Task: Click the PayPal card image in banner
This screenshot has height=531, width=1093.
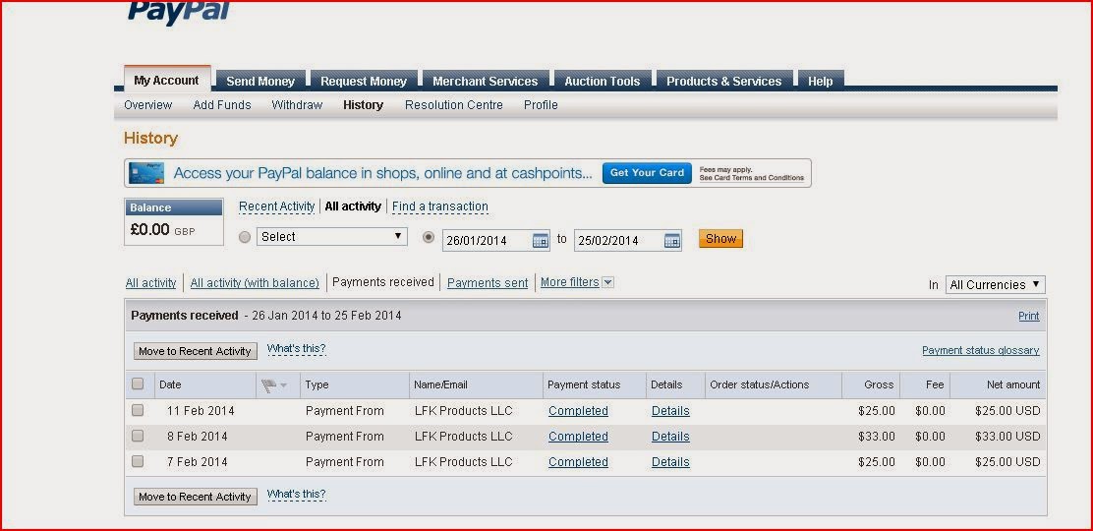Action: pos(146,173)
